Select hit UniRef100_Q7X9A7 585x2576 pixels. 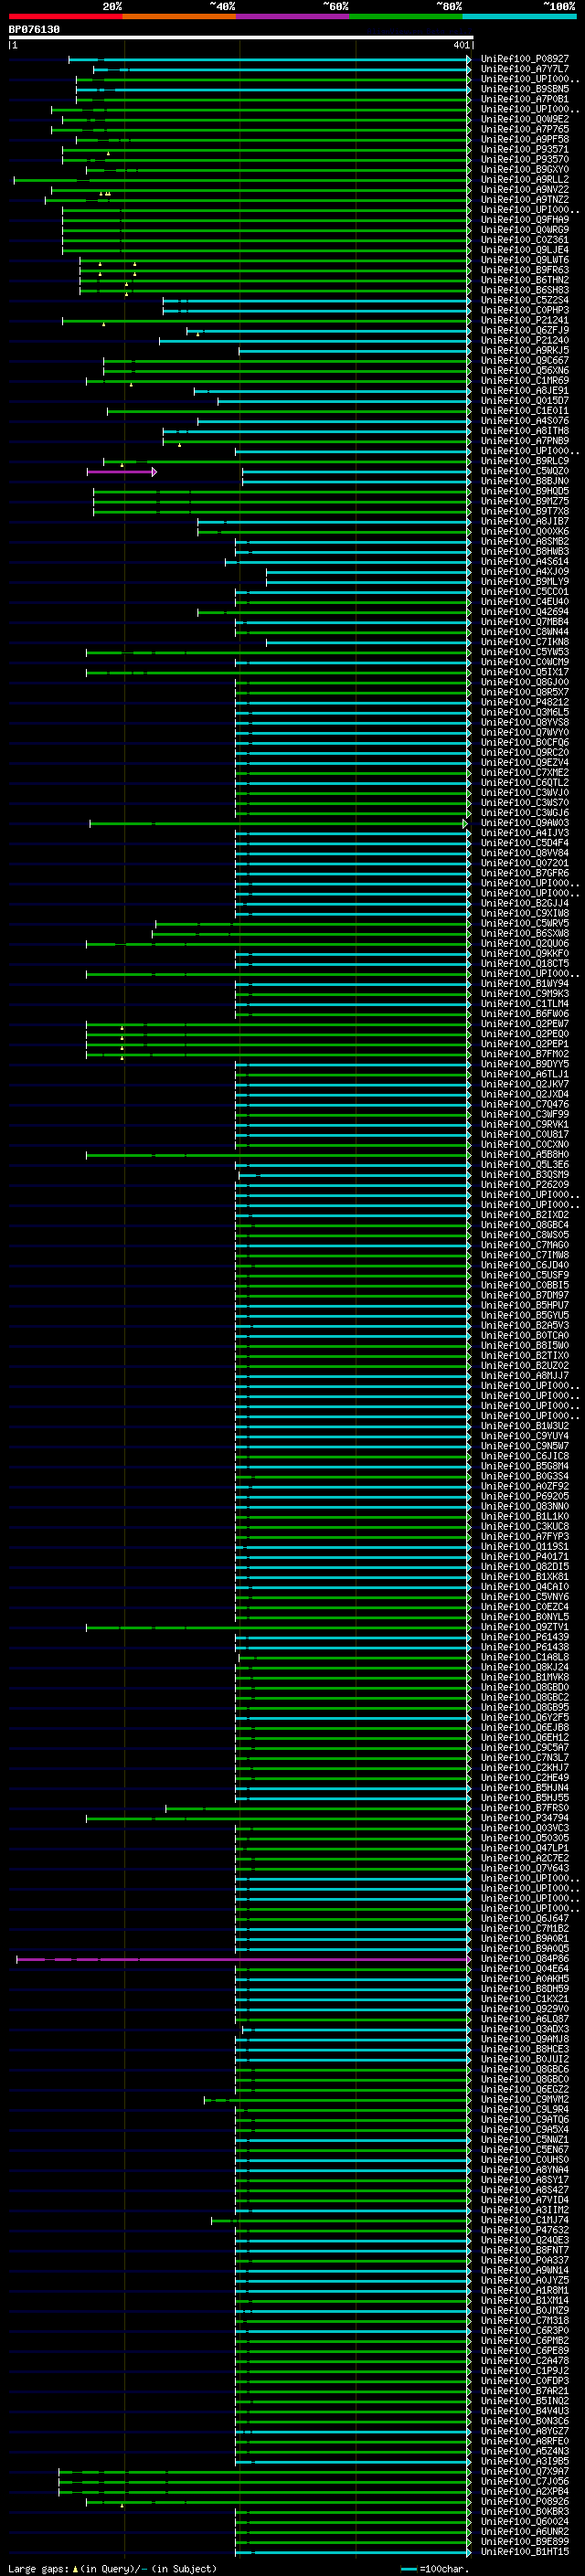(x=524, y=2472)
